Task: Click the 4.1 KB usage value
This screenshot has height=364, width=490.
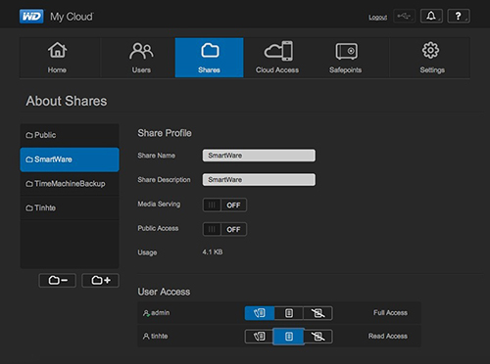Action: point(213,252)
